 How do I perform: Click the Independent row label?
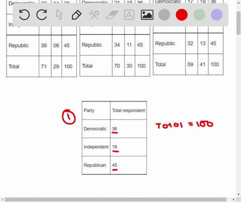tap(96, 147)
